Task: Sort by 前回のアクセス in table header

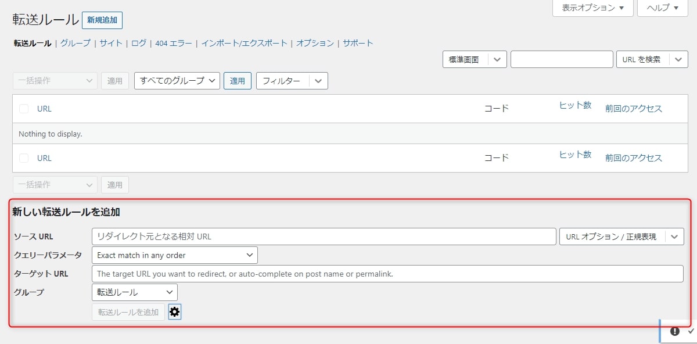Action: click(x=634, y=109)
